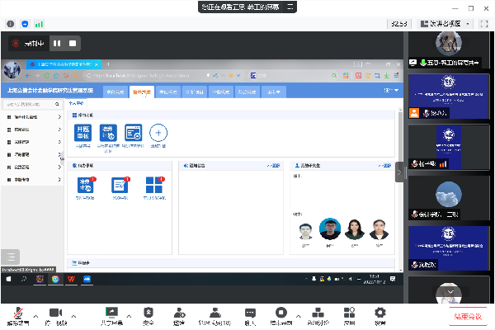Open the Breakout Rooms button
Image resolution: width=495 pixels, height=330 pixels.
(318, 316)
